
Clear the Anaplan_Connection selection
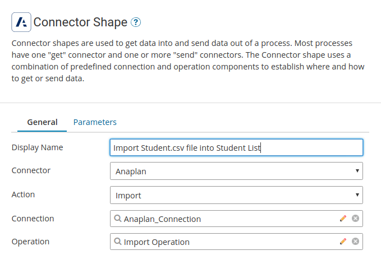pos(355,219)
